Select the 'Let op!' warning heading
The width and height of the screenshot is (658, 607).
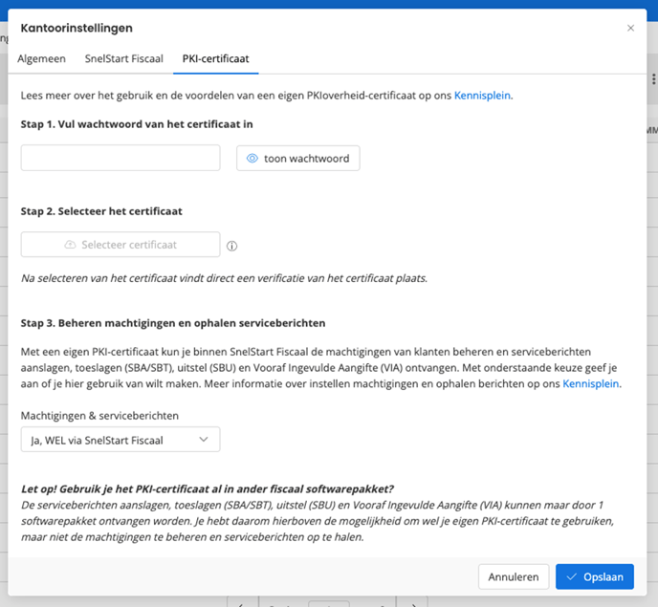point(208,489)
